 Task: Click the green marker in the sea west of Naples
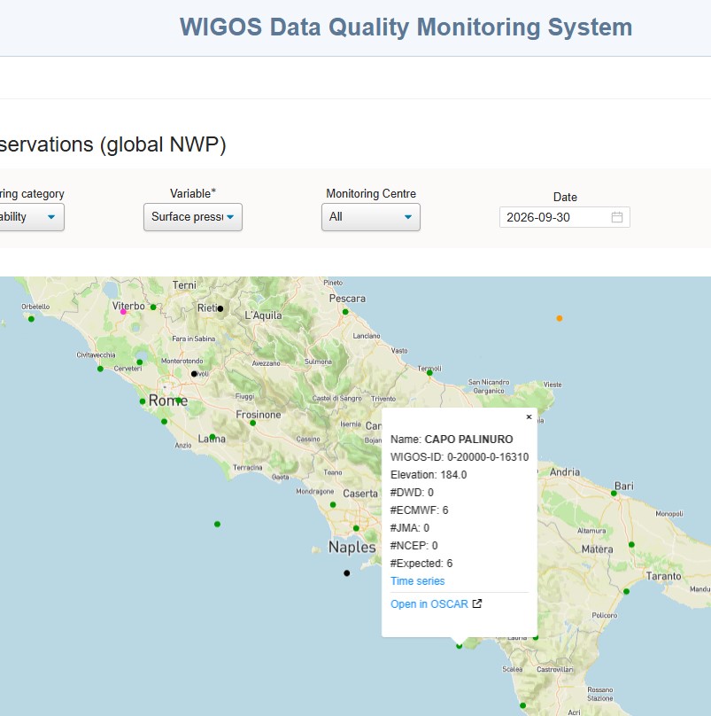[217, 525]
